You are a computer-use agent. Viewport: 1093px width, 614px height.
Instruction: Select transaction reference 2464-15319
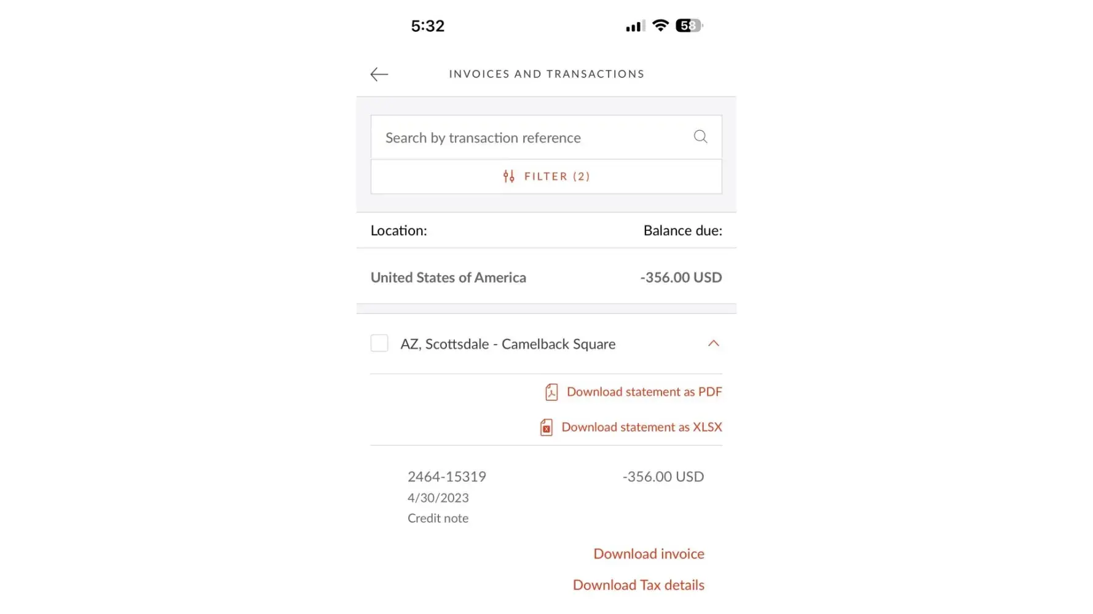point(447,476)
